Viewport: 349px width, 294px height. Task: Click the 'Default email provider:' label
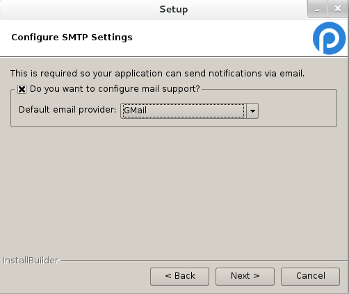pyautogui.click(x=67, y=110)
